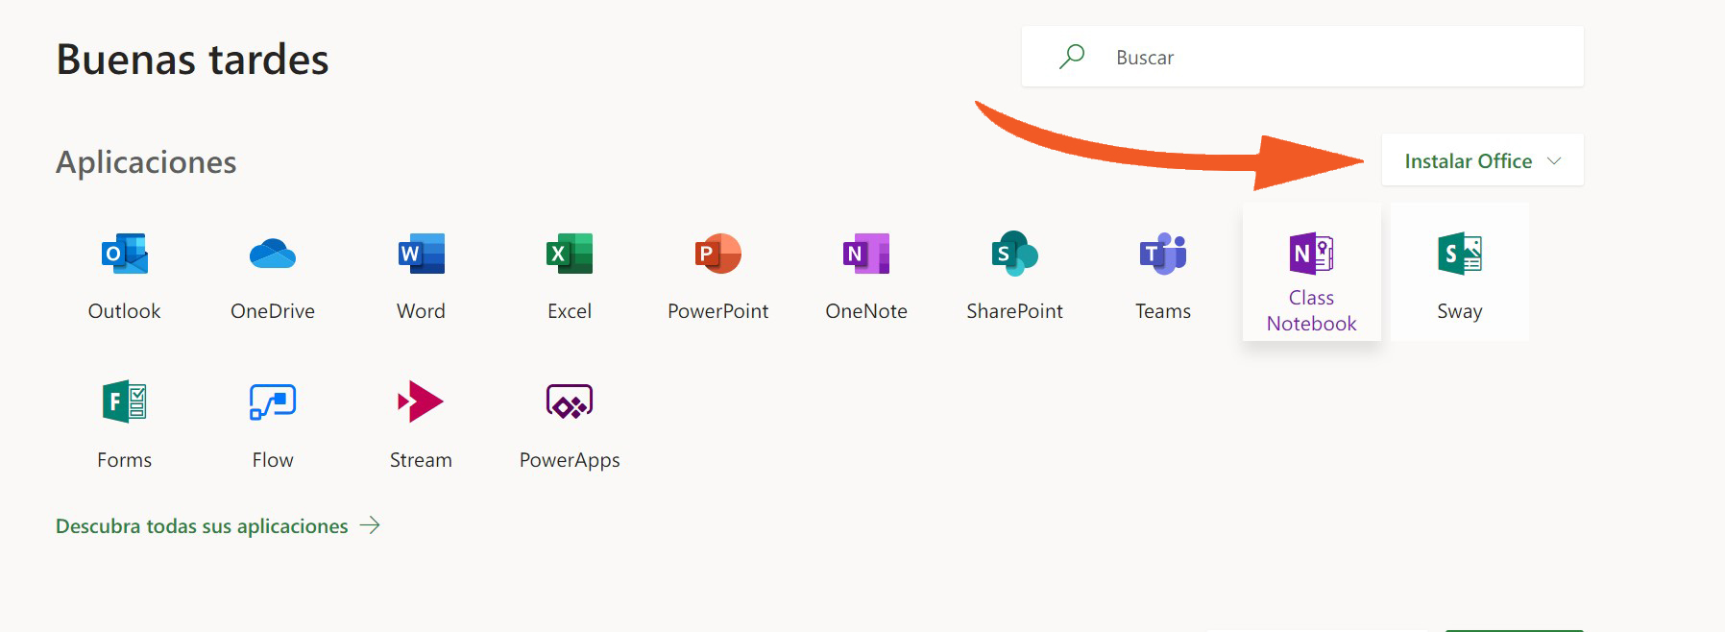Click the search magnifier icon

(x=1072, y=57)
